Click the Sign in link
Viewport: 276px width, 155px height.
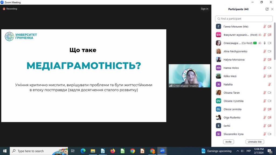(204, 9)
